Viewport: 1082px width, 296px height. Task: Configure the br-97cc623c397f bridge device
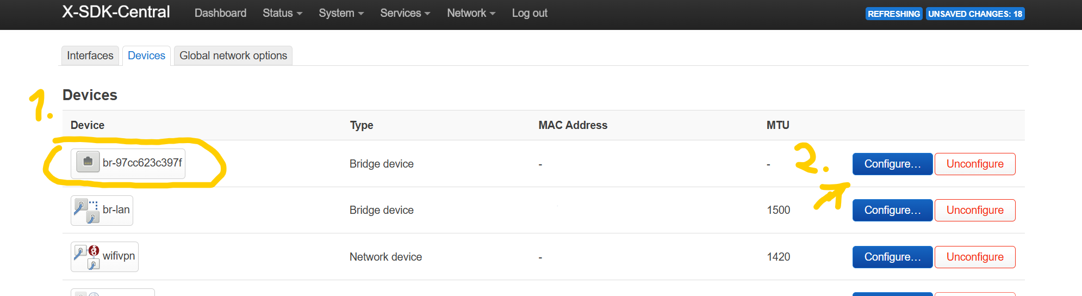(892, 164)
